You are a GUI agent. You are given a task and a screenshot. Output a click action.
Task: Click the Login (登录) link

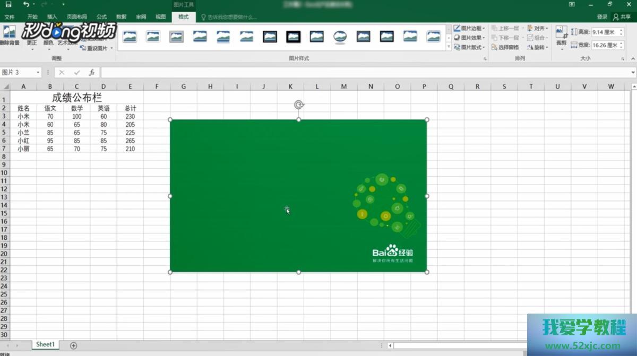[602, 17]
